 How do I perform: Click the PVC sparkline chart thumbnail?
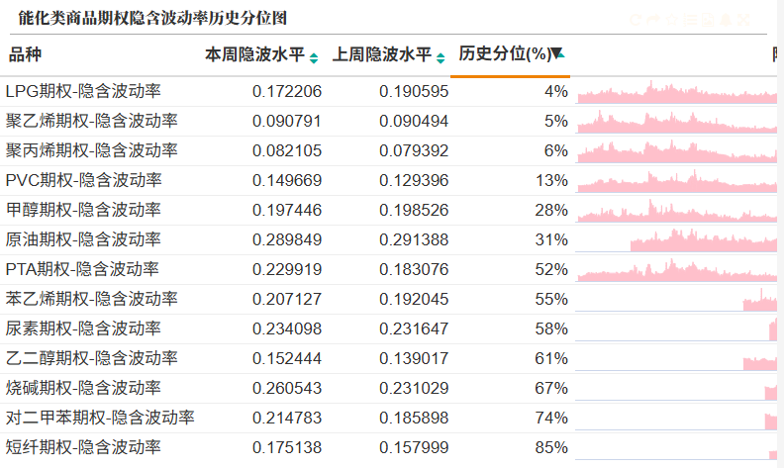tap(676, 180)
